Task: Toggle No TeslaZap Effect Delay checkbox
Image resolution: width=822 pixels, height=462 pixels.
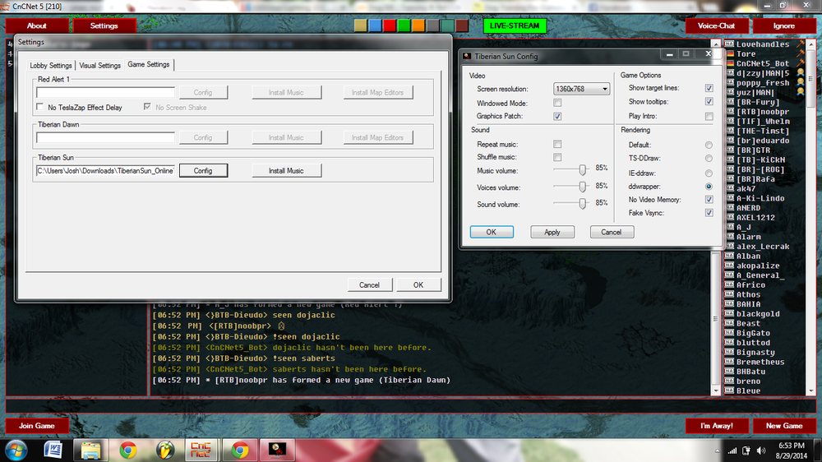Action: (39, 107)
